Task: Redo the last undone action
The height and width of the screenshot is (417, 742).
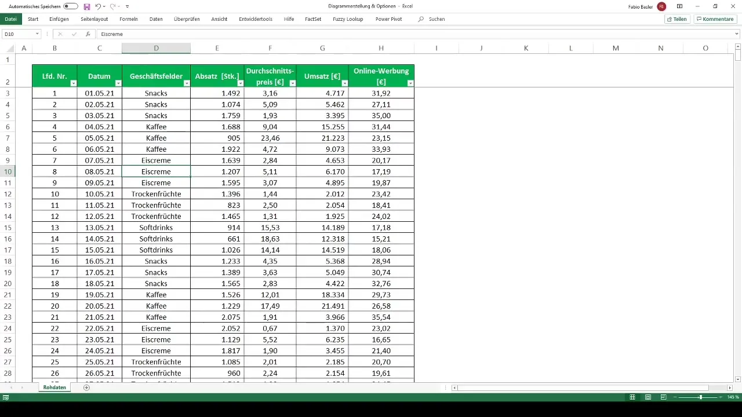Action: click(x=113, y=6)
